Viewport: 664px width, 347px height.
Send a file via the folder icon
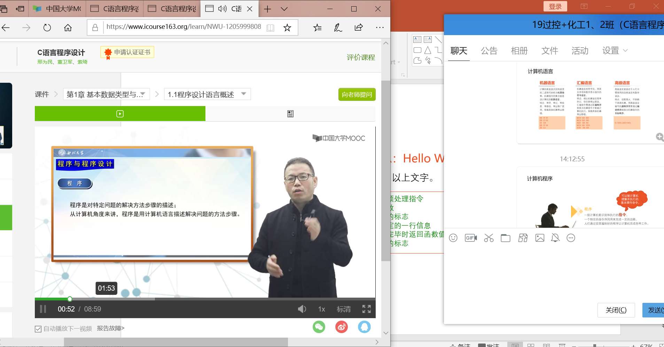[505, 238]
